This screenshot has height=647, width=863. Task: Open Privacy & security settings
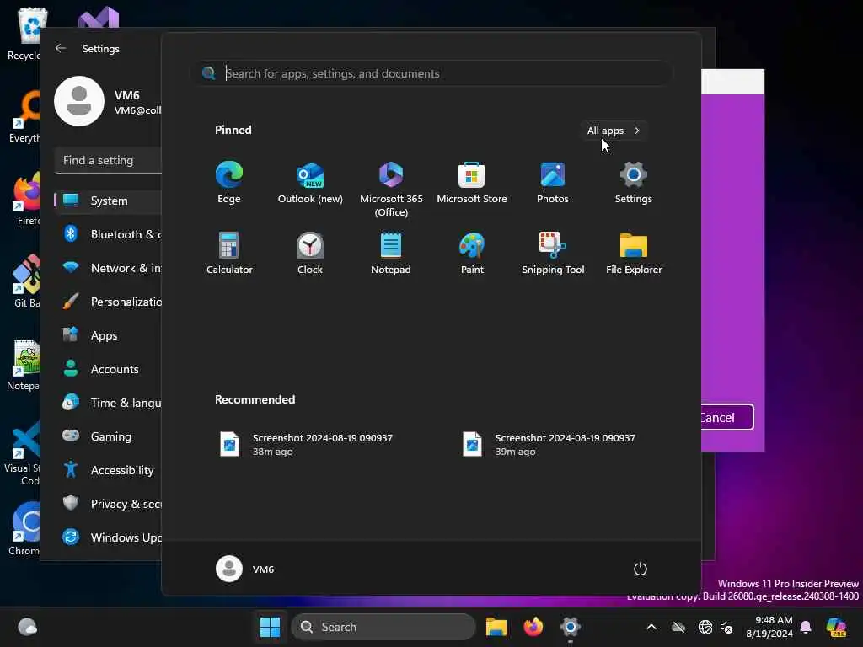click(x=109, y=504)
